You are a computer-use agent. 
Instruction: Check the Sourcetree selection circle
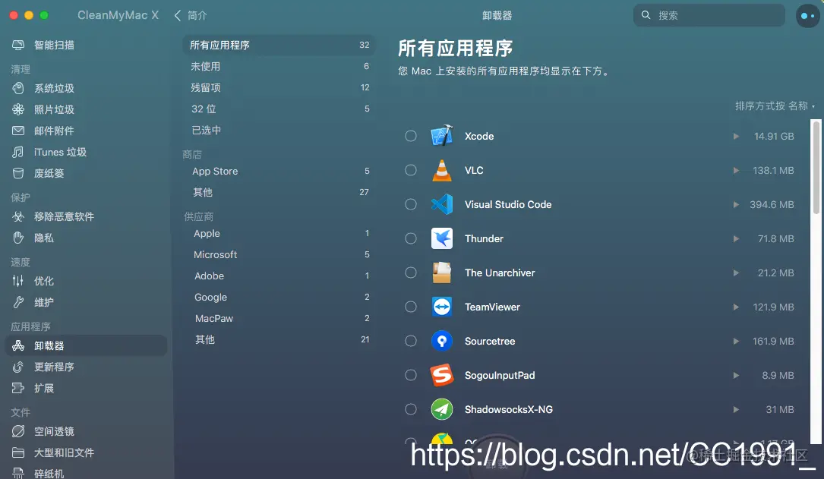click(411, 341)
